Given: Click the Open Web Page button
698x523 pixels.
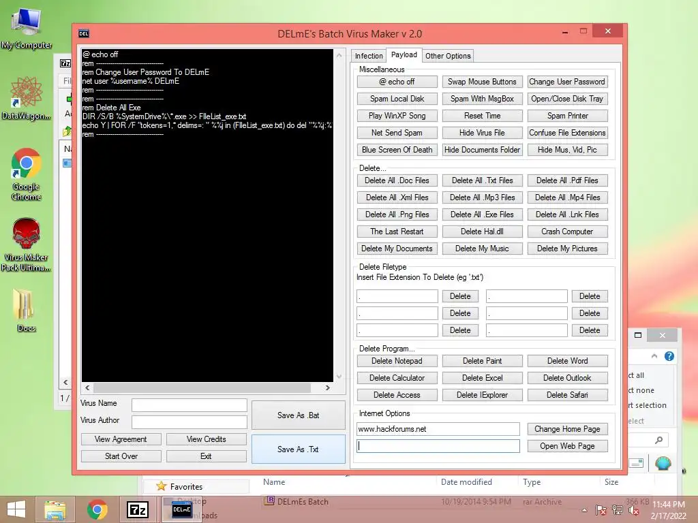Looking at the screenshot, I should [567, 446].
